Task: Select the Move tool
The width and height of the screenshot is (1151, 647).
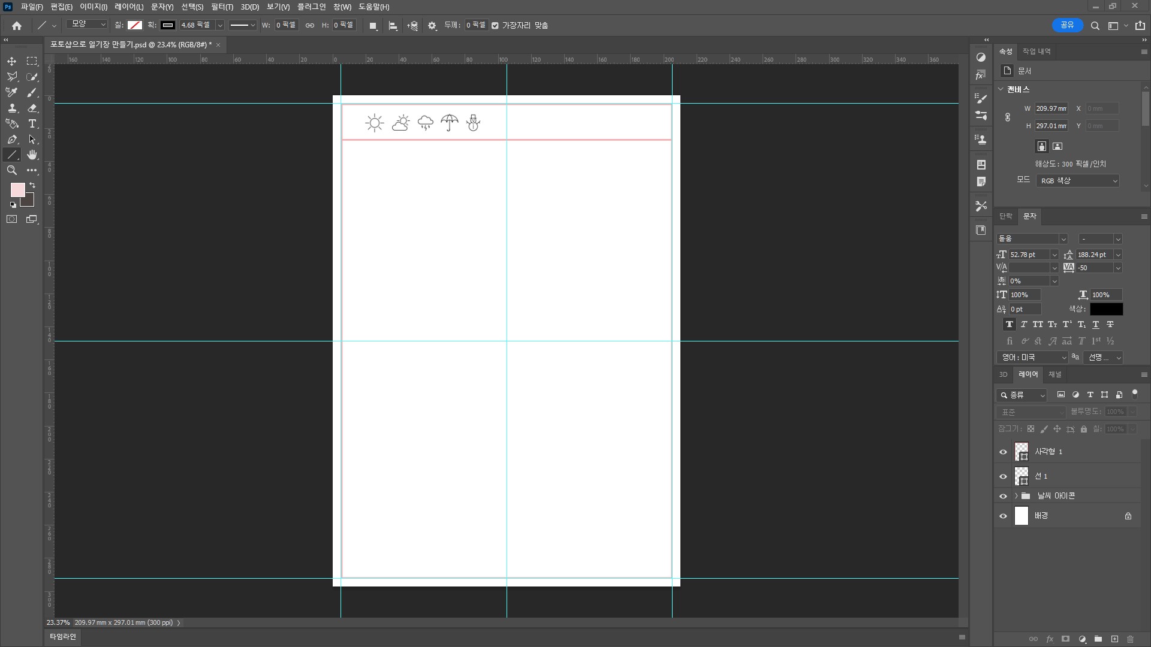Action: (11, 61)
